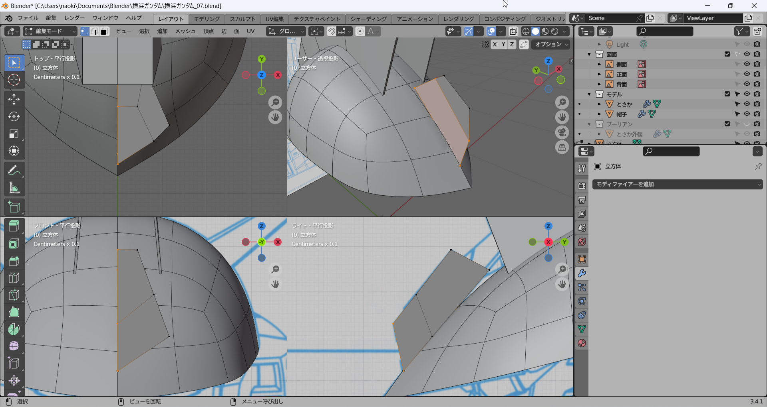
Task: Collapse the モデル collection
Action: [589, 94]
